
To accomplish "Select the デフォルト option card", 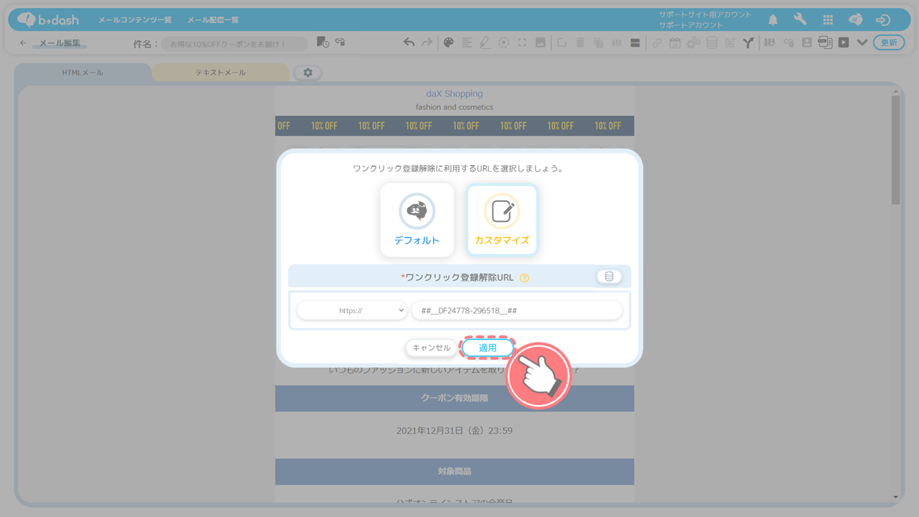I will (417, 220).
